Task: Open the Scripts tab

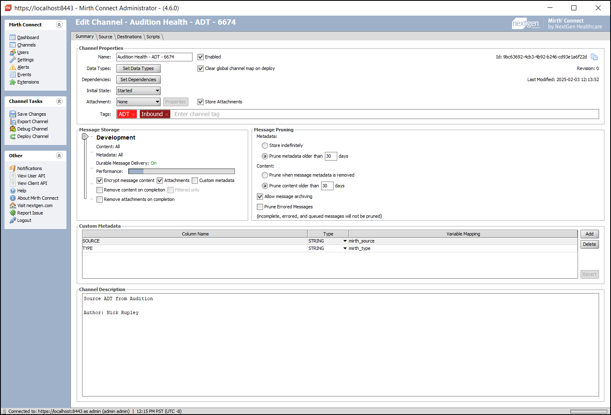Action: coord(153,37)
